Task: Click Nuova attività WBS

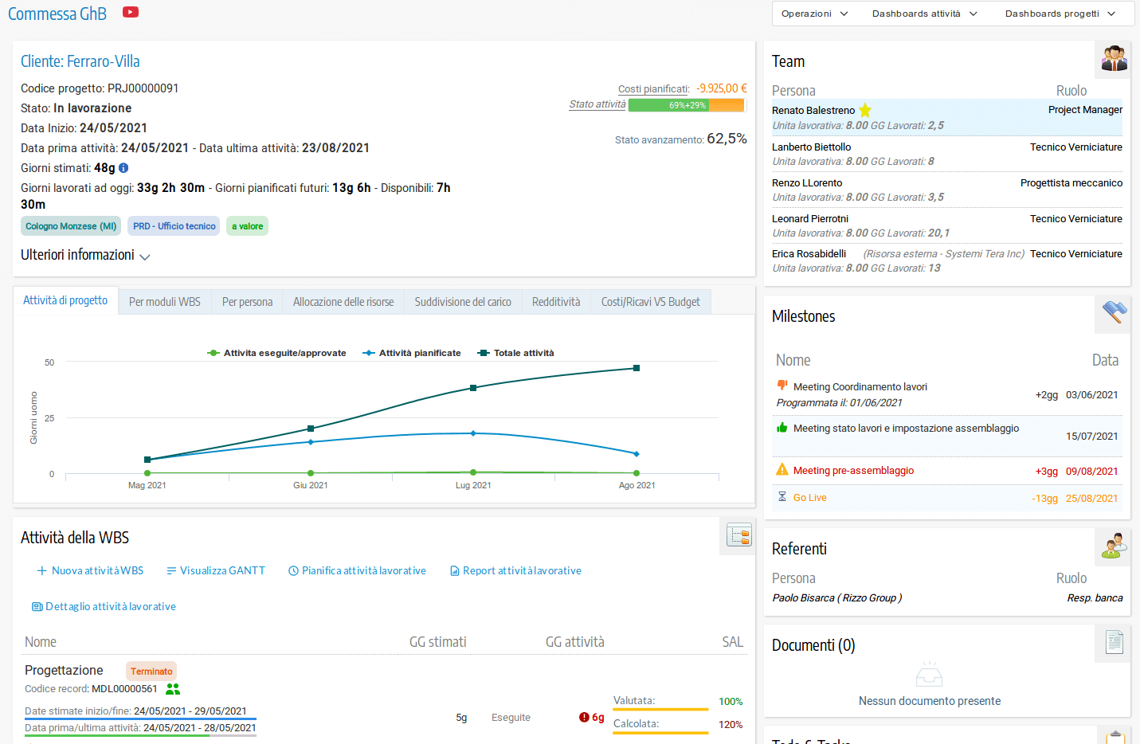Action: coord(91,570)
